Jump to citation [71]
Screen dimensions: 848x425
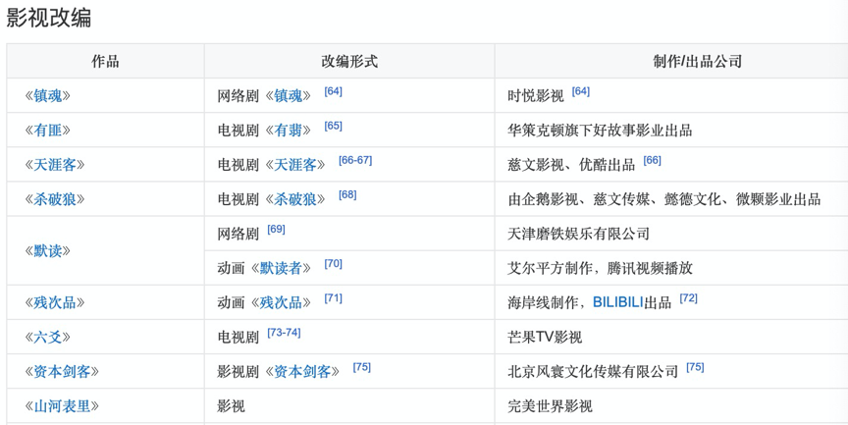[x=333, y=298]
